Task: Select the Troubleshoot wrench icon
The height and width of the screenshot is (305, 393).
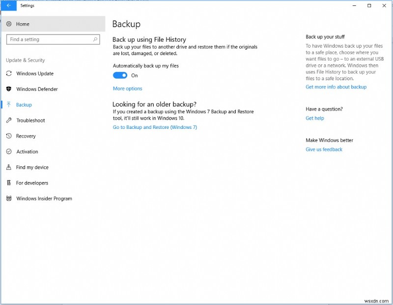Action: tap(9, 121)
